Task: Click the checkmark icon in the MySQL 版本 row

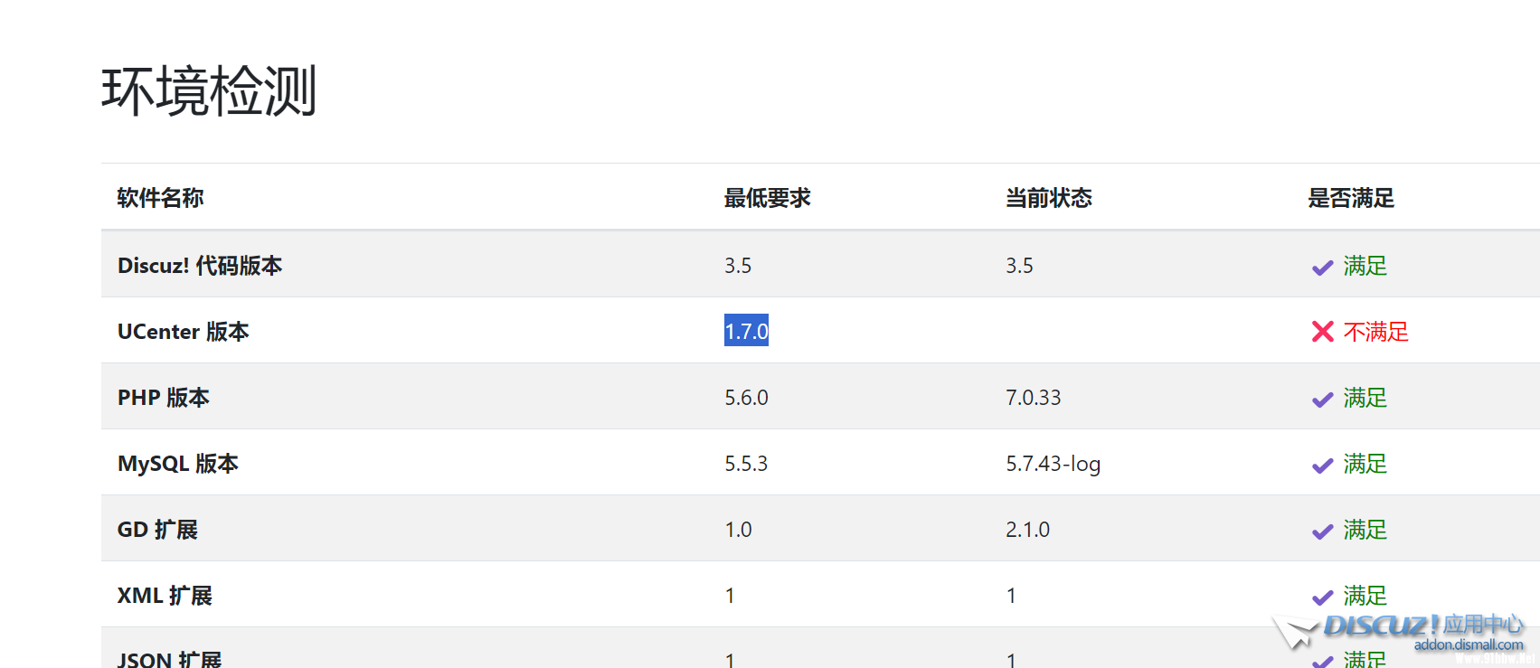Action: 1322,466
